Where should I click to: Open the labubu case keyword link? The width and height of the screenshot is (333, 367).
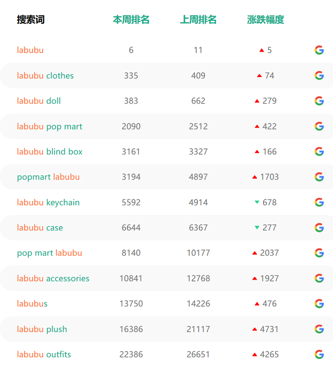pyautogui.click(x=40, y=227)
